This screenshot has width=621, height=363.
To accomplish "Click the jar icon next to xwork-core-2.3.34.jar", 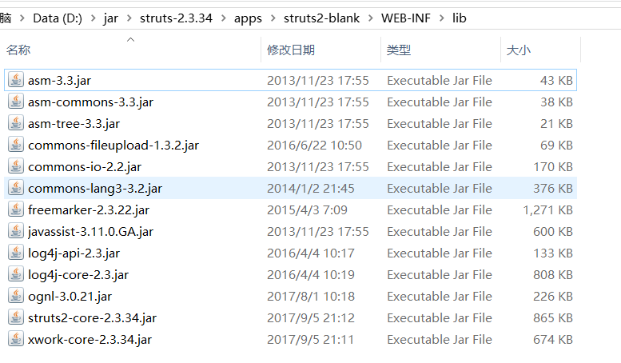I will point(16,339).
